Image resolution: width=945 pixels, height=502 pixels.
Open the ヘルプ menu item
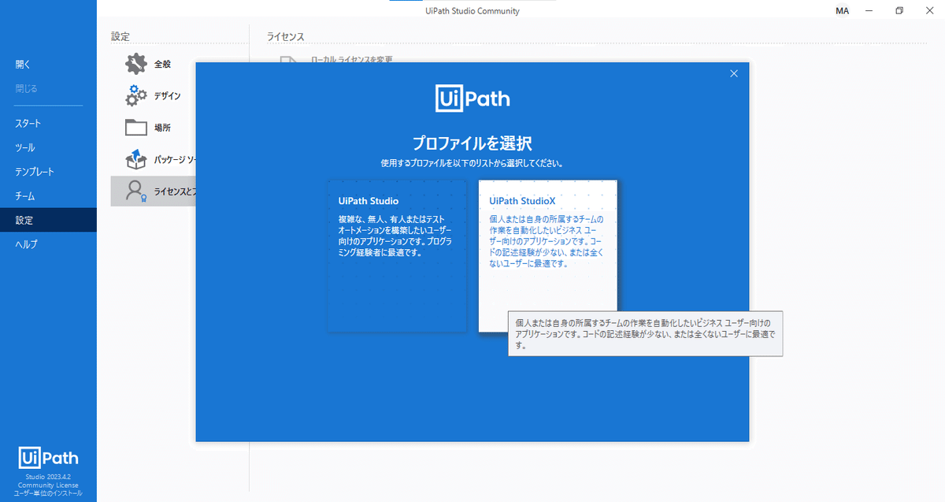coord(48,244)
